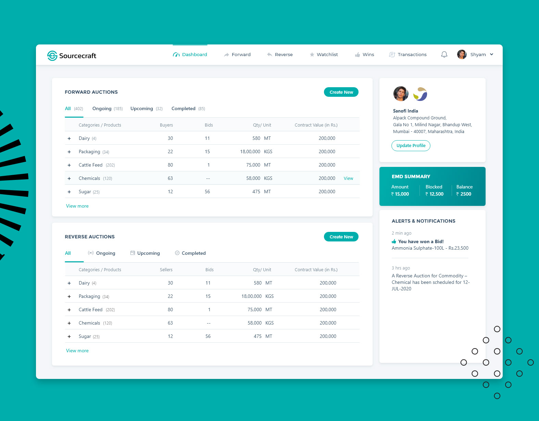Click View more under Forward Auctions

(77, 206)
